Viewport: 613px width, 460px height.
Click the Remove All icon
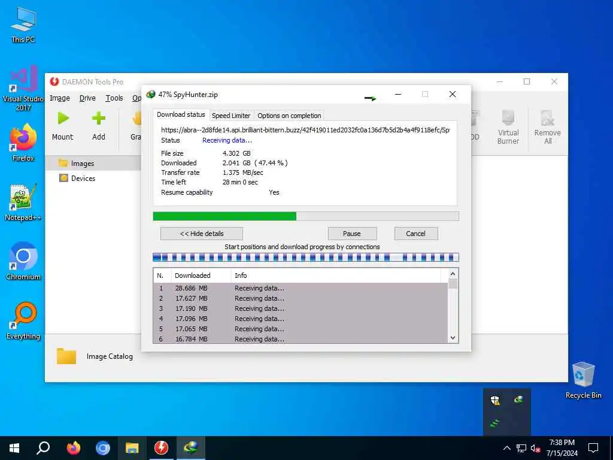click(547, 117)
